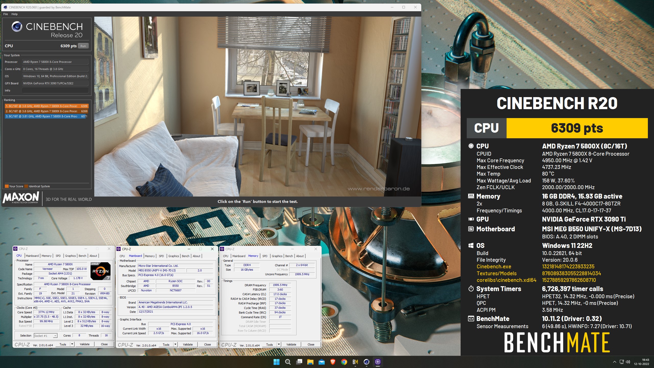This screenshot has height=368, width=654.
Task: Click Validate in Memory CPU-Z window
Action: point(291,344)
